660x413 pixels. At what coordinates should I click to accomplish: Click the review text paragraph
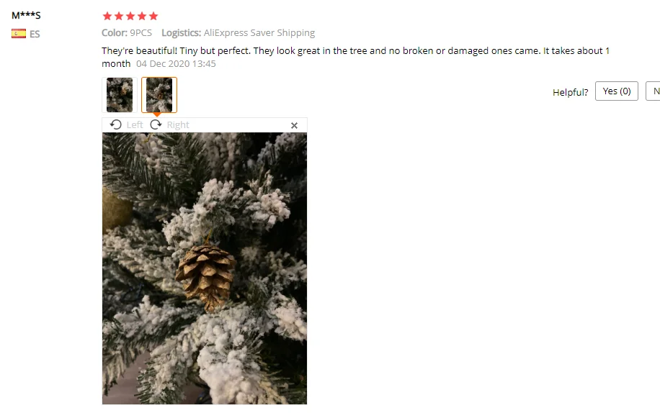click(x=356, y=57)
